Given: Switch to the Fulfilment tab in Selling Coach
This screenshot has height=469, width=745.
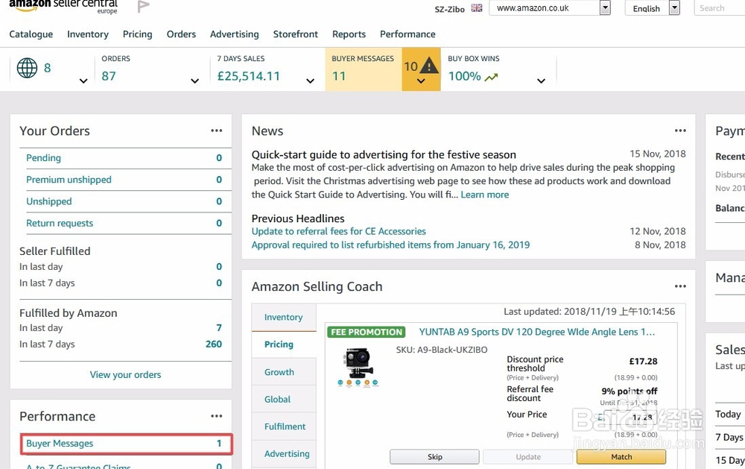Looking at the screenshot, I should click(x=284, y=426).
